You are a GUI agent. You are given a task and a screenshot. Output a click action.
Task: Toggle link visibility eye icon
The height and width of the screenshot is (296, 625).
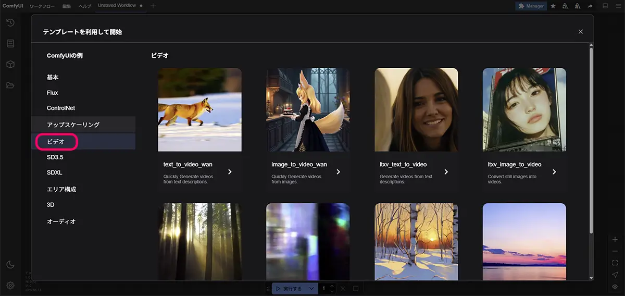tap(615, 287)
